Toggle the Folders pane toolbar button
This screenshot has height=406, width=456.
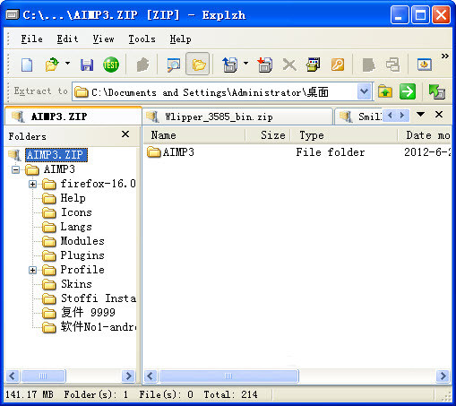click(x=199, y=64)
